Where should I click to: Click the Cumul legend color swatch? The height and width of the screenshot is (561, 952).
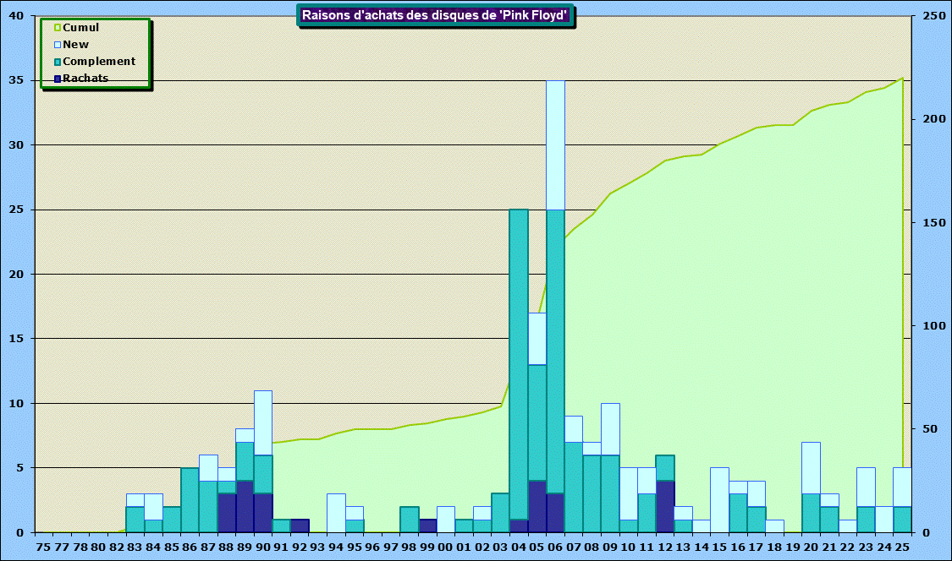pos(58,28)
